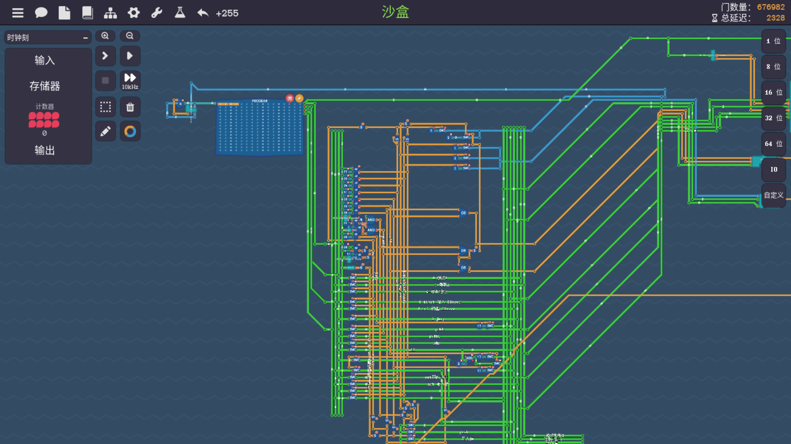
Task: Click the undo arrow icon
Action: click(203, 13)
